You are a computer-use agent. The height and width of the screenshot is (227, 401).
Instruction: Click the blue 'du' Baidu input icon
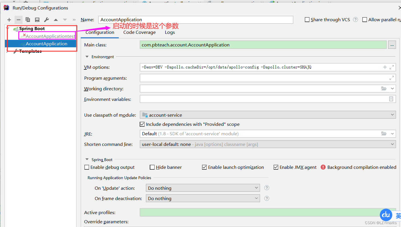[386, 215]
